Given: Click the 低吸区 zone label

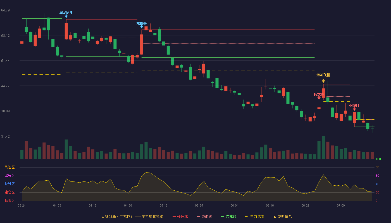Looking at the screenshot, I should pyautogui.click(x=9, y=200).
